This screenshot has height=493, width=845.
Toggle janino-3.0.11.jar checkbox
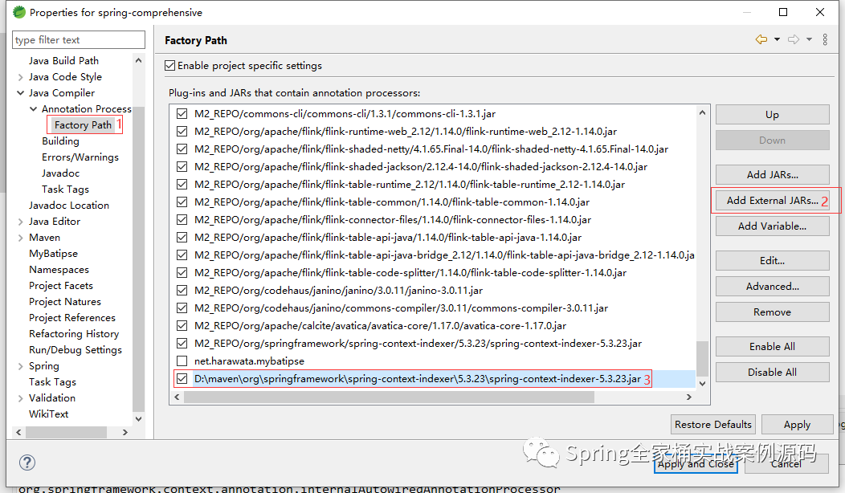[182, 291]
